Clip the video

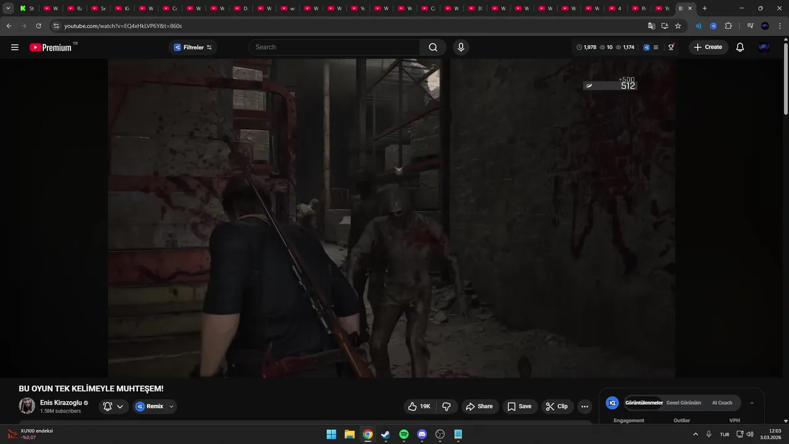tap(557, 406)
